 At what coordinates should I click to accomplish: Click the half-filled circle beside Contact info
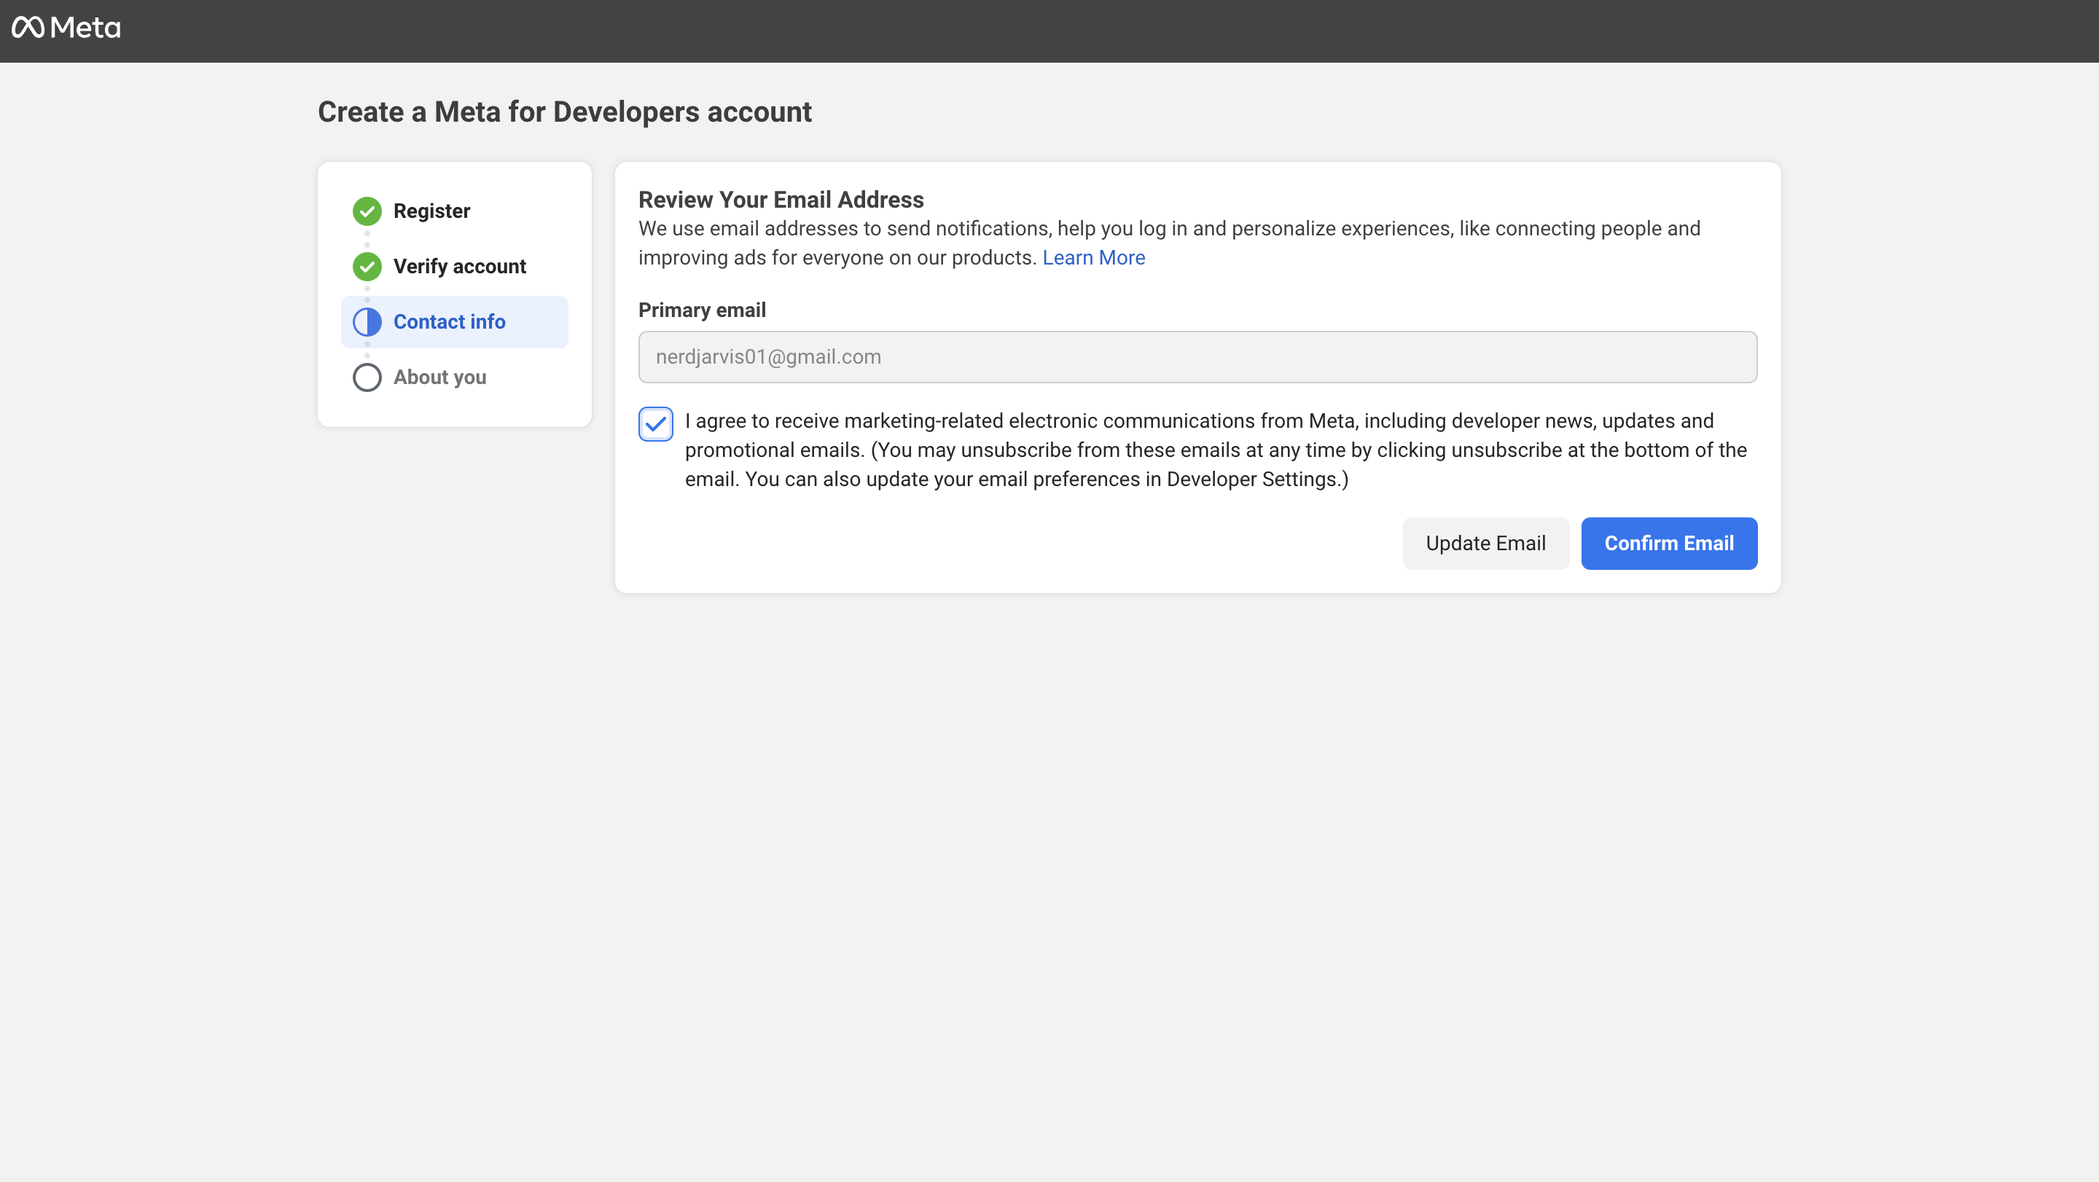[367, 322]
